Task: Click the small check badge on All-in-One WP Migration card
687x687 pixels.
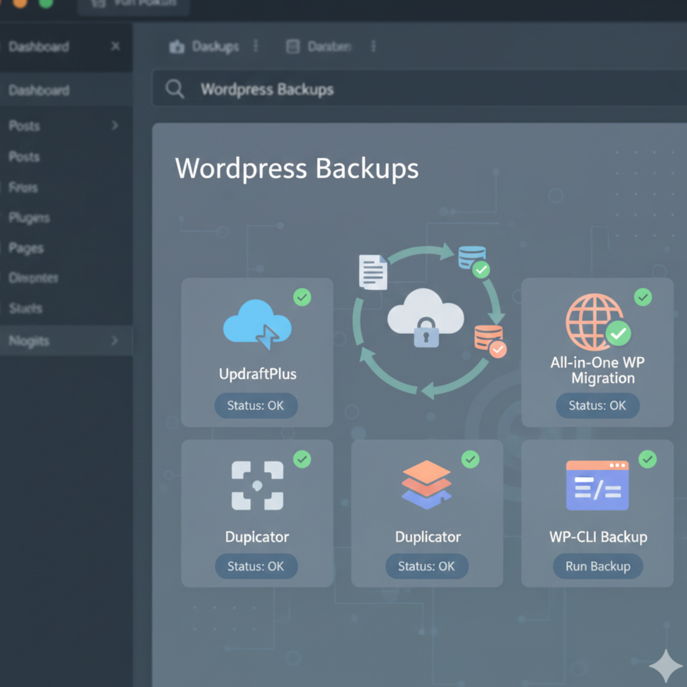Action: click(x=643, y=297)
